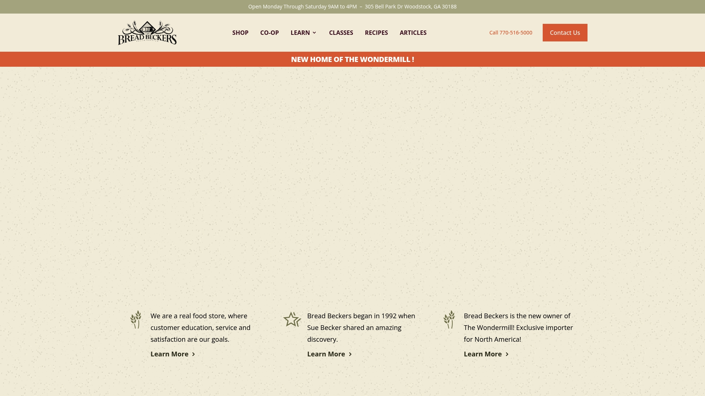View the ARTICLES section

pos(413,33)
